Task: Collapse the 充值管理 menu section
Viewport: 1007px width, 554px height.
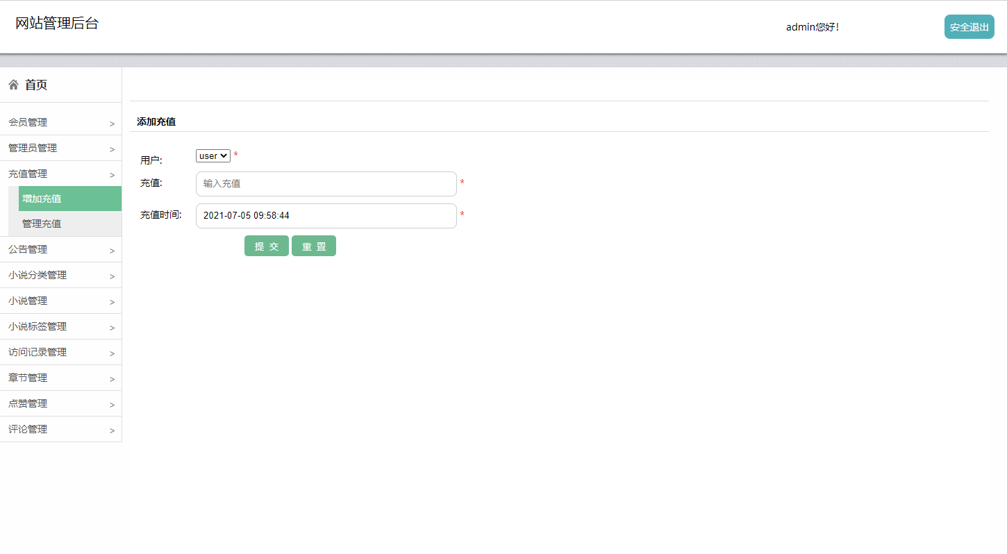Action: (60, 173)
